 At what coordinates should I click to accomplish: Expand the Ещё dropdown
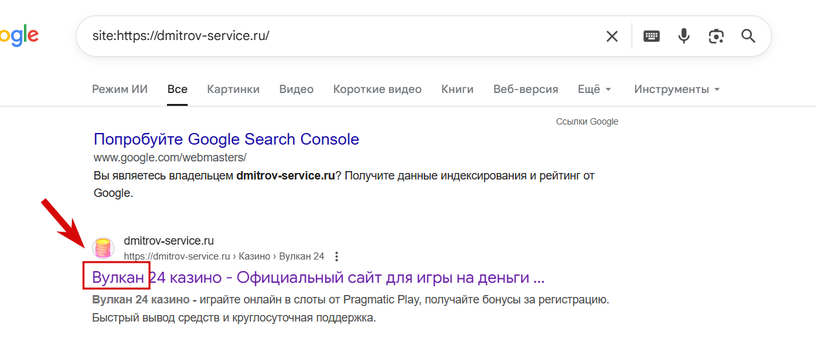(x=594, y=89)
